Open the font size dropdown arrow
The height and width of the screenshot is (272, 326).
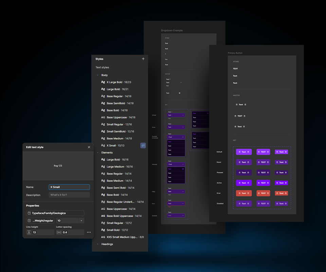coord(81,221)
